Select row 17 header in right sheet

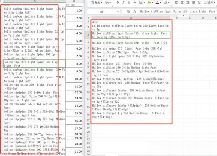click(x=88, y=120)
